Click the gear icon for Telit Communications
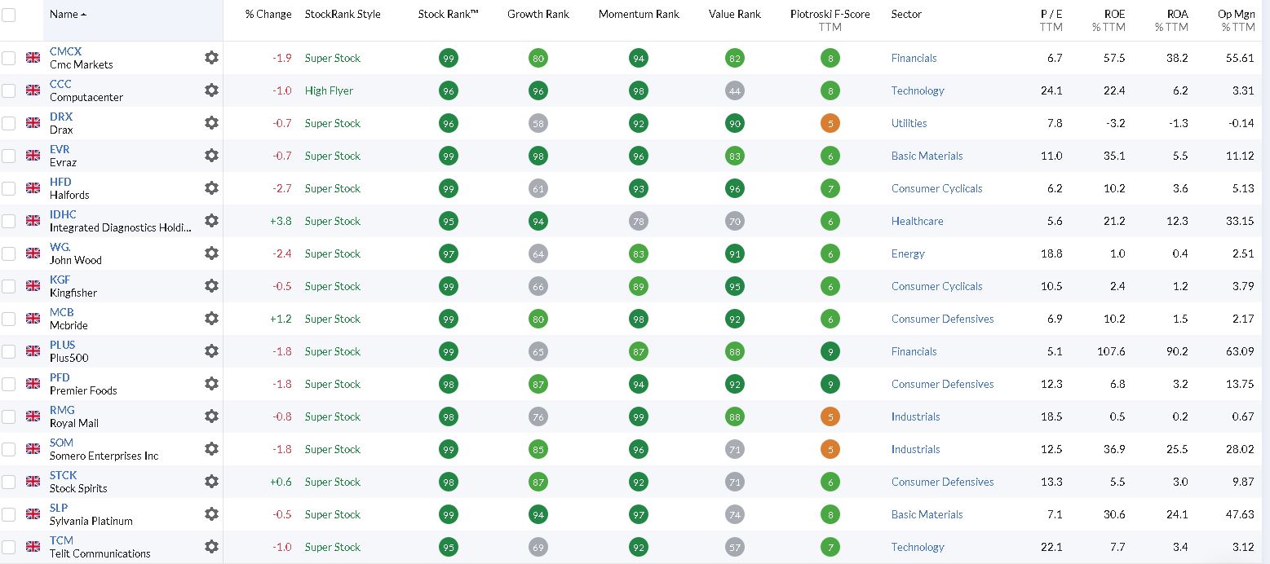Screen dimensions: 1270x564 [211, 547]
